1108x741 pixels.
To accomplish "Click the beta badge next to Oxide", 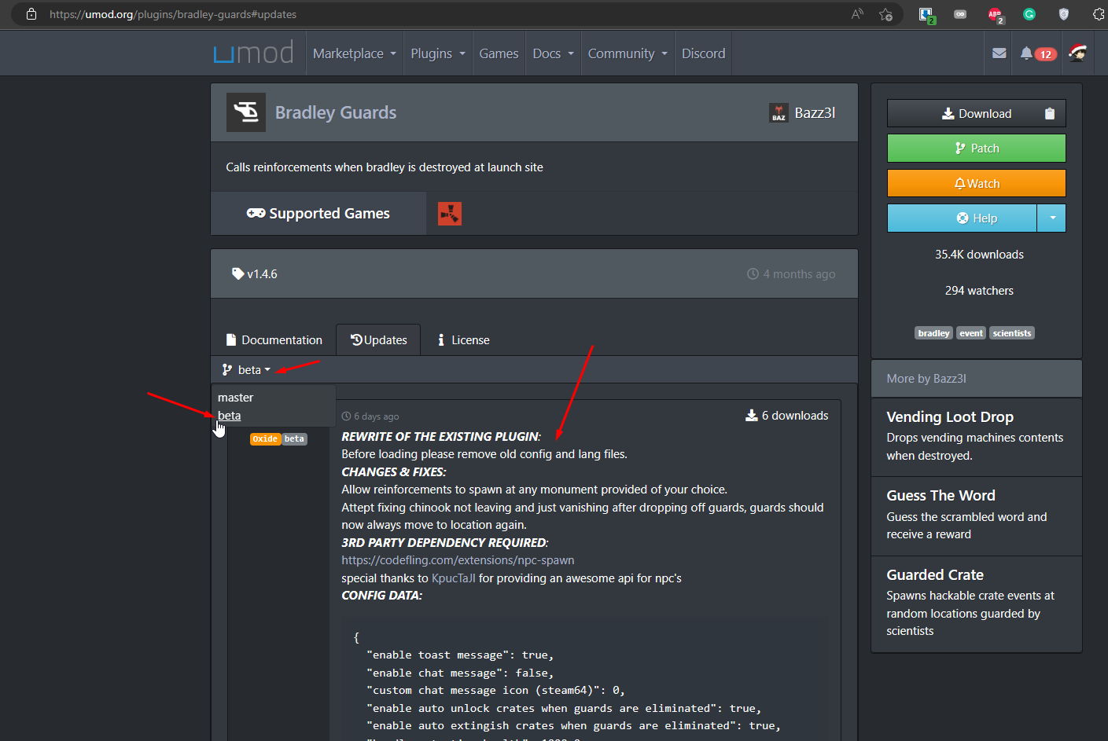I will coord(294,439).
